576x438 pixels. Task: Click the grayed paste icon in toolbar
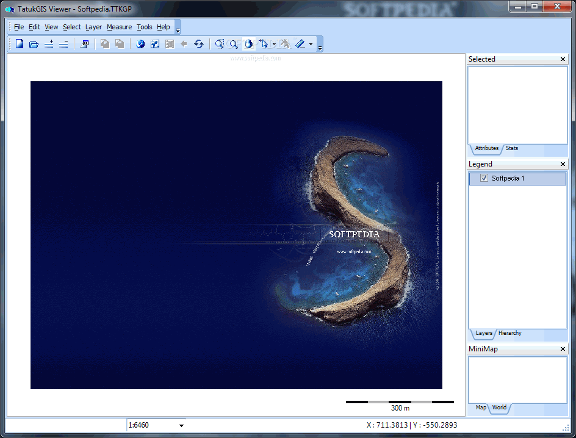coord(120,44)
